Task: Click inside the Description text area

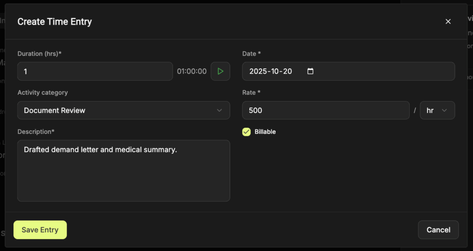Action: [x=123, y=175]
